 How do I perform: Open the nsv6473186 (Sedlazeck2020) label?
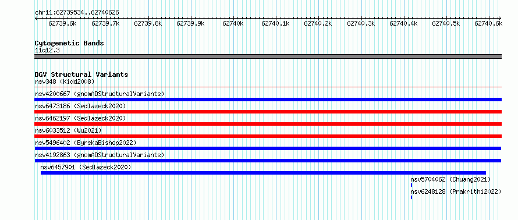[x=80, y=106]
